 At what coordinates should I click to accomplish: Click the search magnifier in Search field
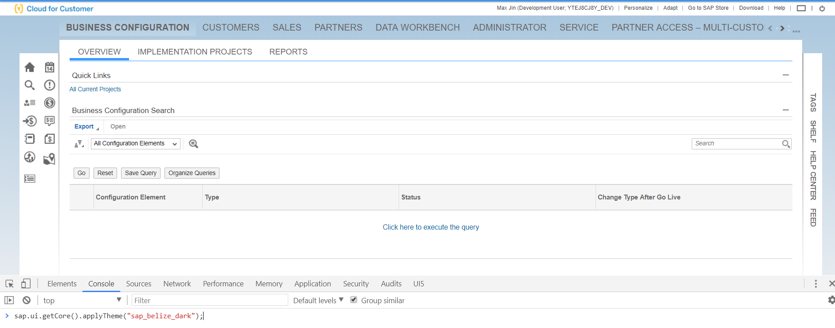pos(786,144)
